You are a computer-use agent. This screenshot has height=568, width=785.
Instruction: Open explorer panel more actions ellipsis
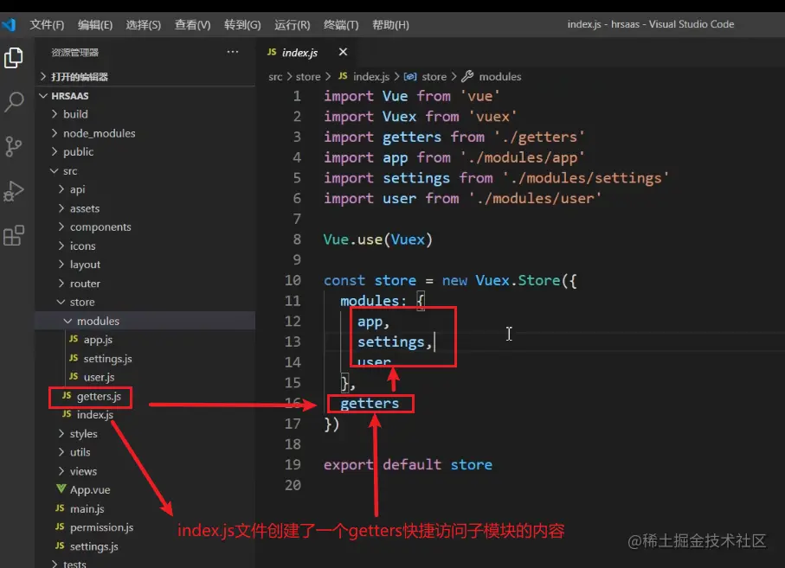point(232,52)
